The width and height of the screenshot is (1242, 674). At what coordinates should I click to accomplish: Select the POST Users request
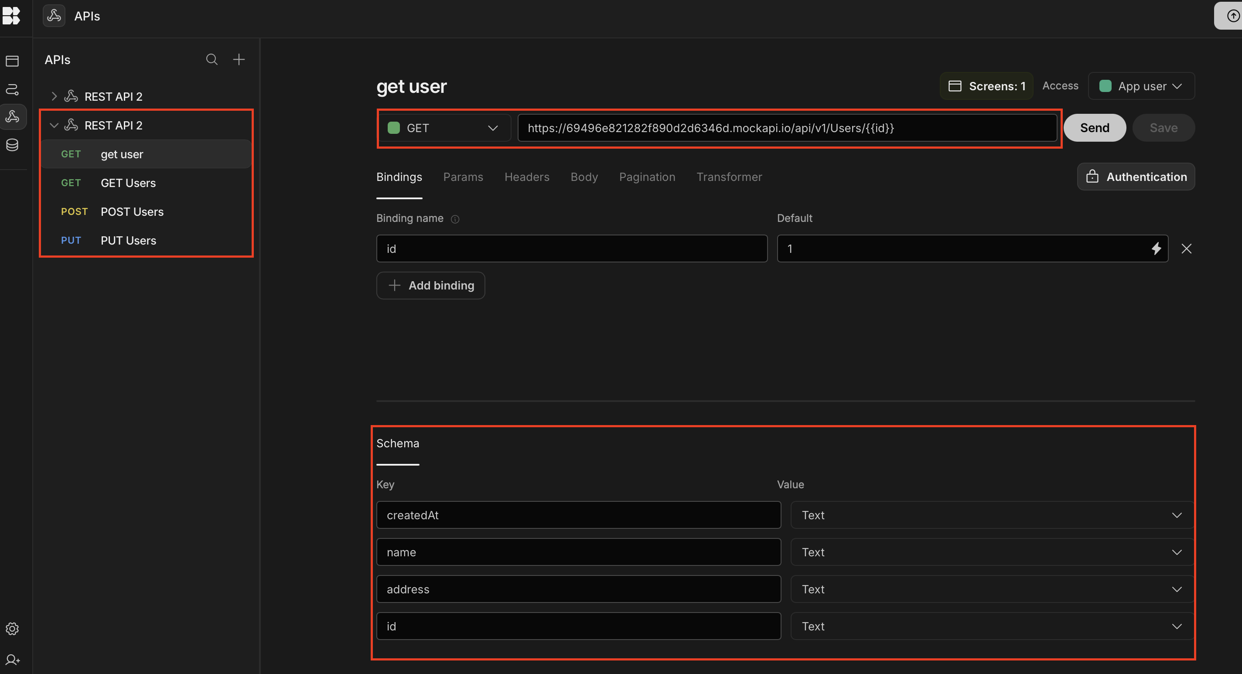pos(132,211)
